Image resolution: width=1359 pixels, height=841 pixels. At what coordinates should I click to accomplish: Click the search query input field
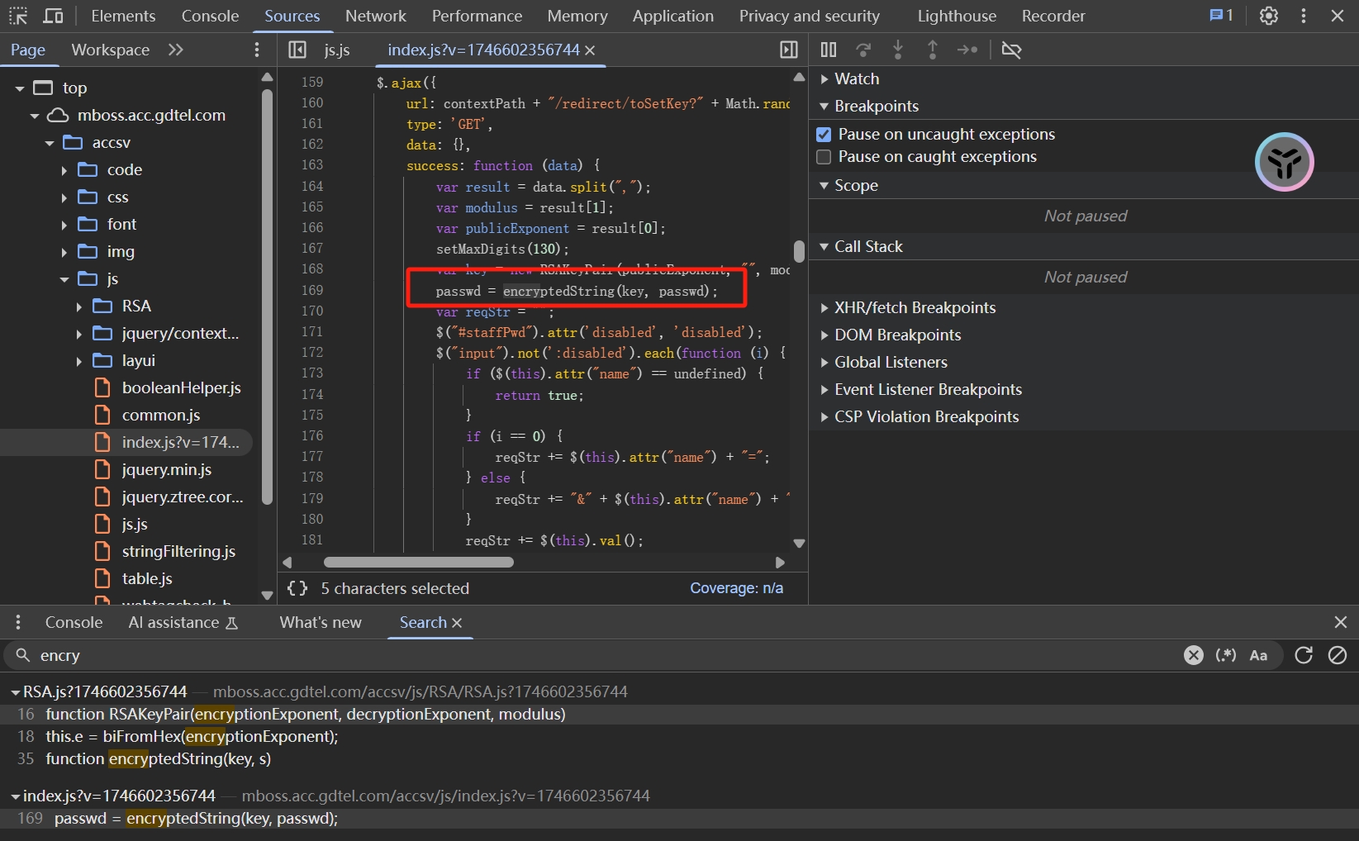578,655
